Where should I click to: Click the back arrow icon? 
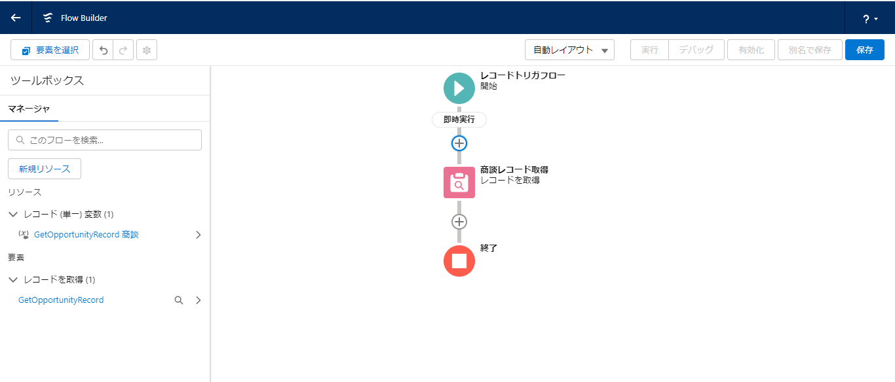[x=16, y=18]
